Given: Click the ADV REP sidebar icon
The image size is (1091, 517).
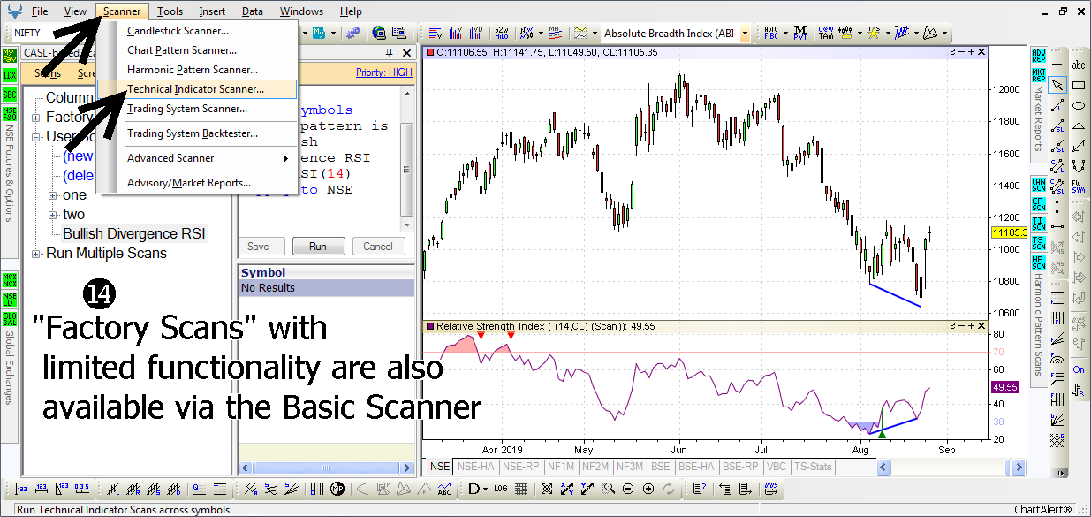Looking at the screenshot, I should (x=1039, y=56).
